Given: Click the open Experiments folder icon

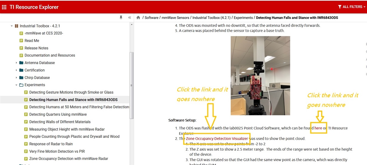Looking at the screenshot, I should (x=21, y=85).
